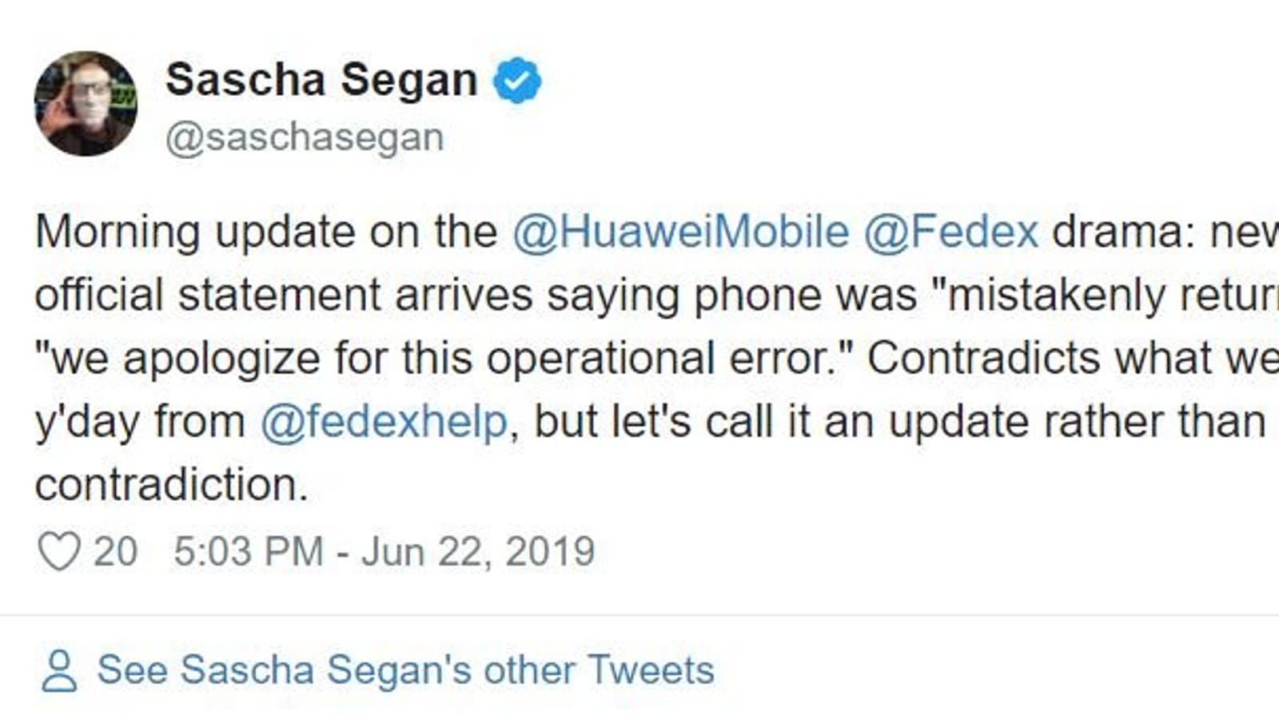Open Sascha Segan's profile picture
This screenshot has height=719, width=1279.
[x=86, y=103]
